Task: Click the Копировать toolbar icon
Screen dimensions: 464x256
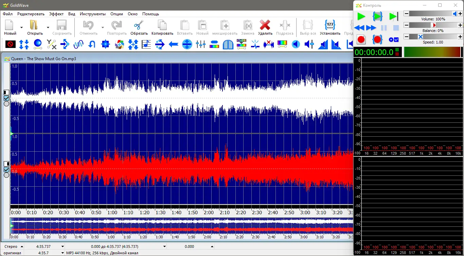Action: pos(162,25)
